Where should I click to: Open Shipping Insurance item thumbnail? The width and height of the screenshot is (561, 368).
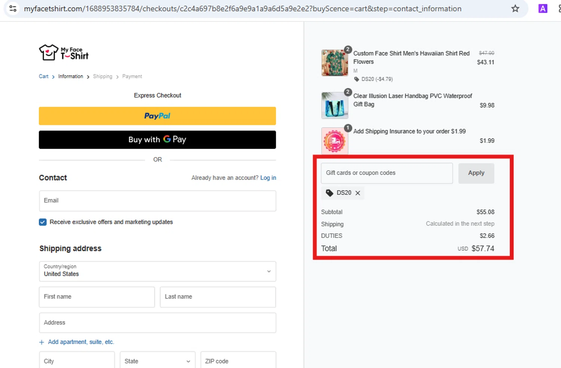[x=335, y=141]
